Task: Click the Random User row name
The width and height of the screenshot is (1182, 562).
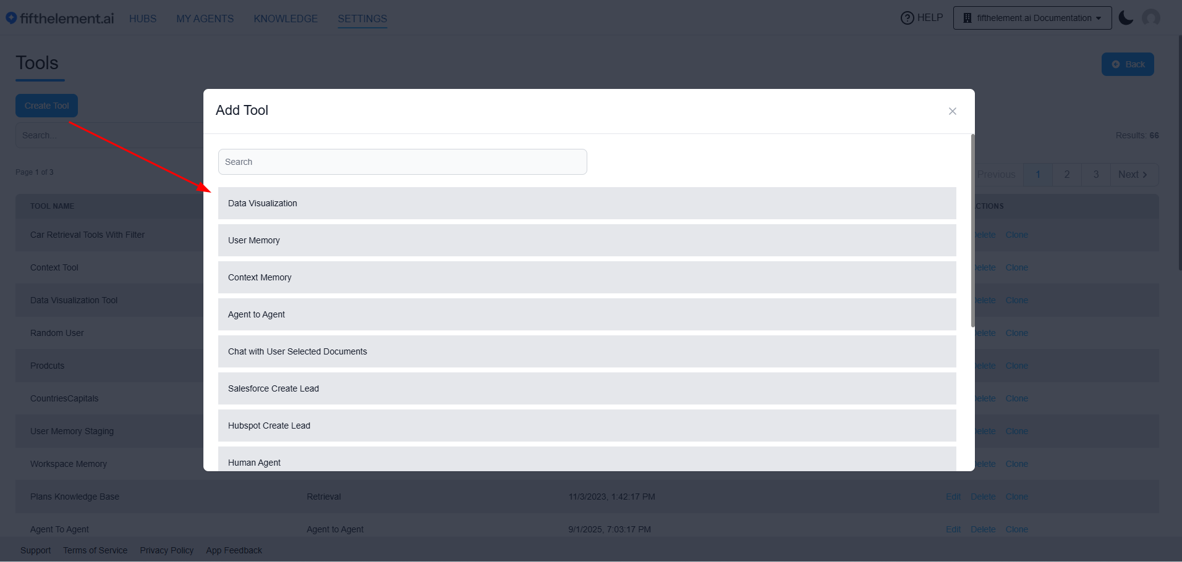Action: [x=57, y=333]
